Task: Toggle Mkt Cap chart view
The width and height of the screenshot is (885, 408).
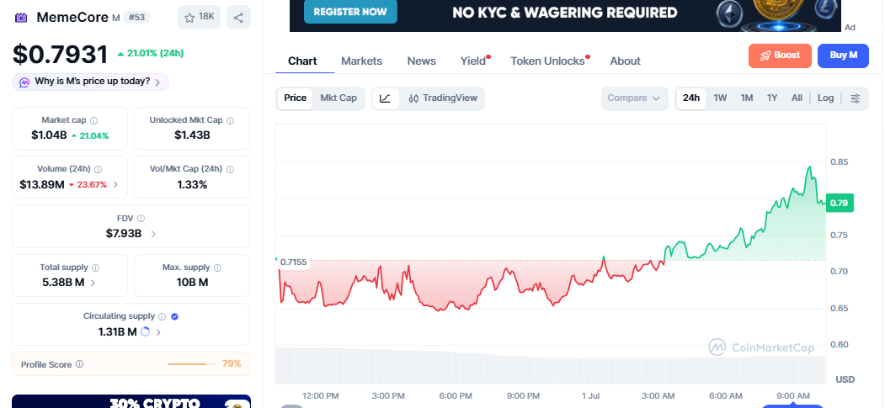Action: click(339, 98)
